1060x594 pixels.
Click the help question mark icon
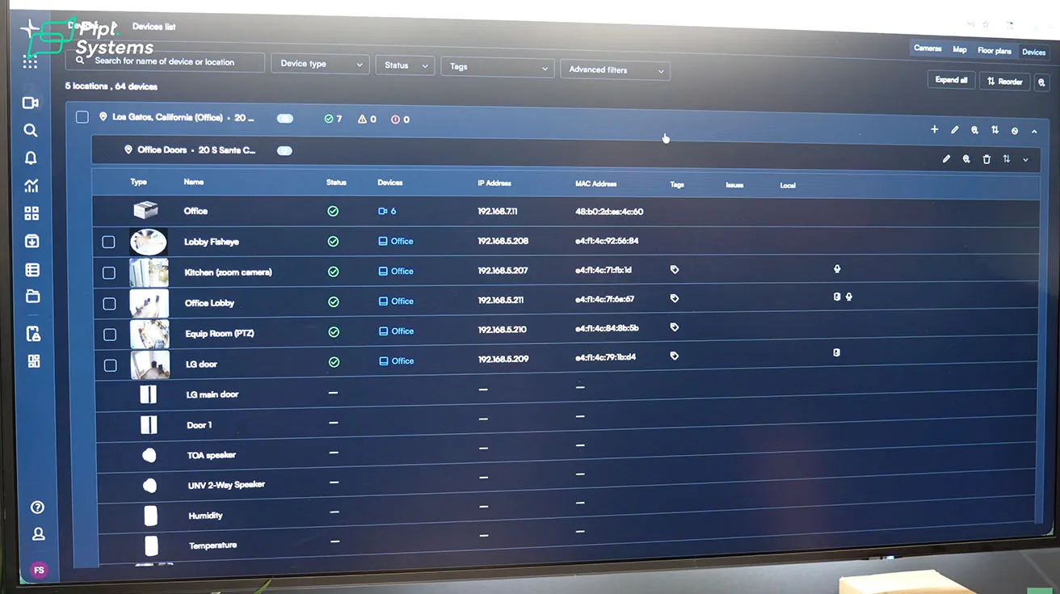click(x=37, y=508)
